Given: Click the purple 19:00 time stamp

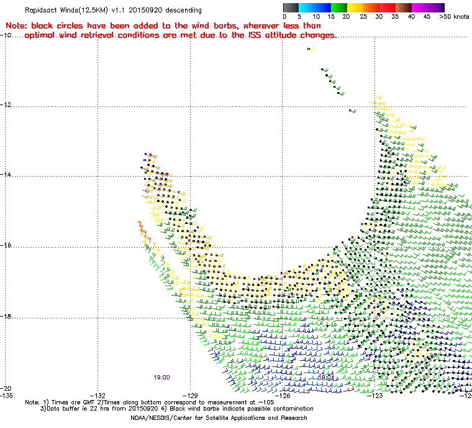Looking at the screenshot, I should tap(161, 378).
